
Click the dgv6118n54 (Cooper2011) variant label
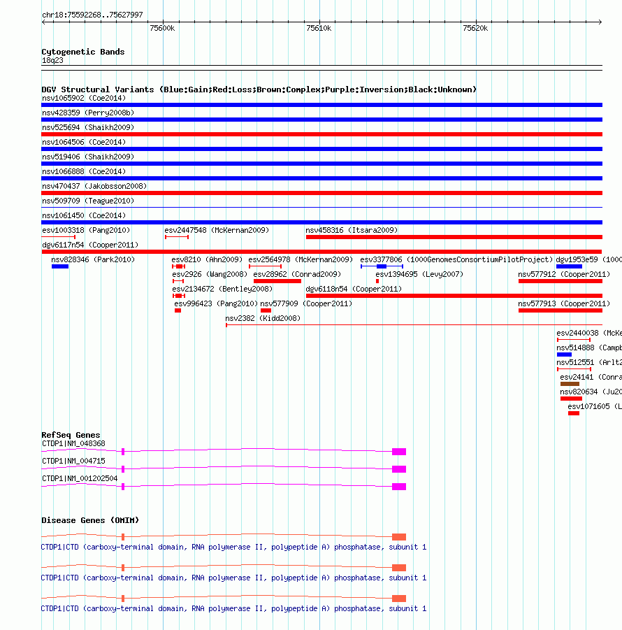click(x=354, y=289)
